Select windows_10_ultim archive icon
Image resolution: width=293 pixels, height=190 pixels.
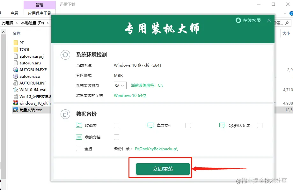16,103
